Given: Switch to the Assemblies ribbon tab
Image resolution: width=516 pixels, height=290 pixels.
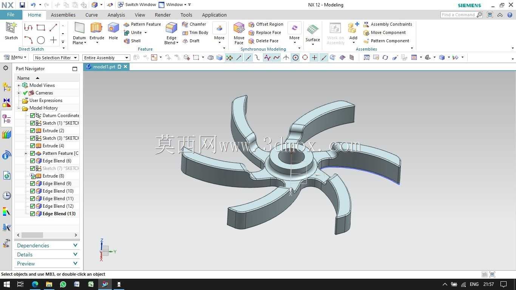Looking at the screenshot, I should point(63,15).
